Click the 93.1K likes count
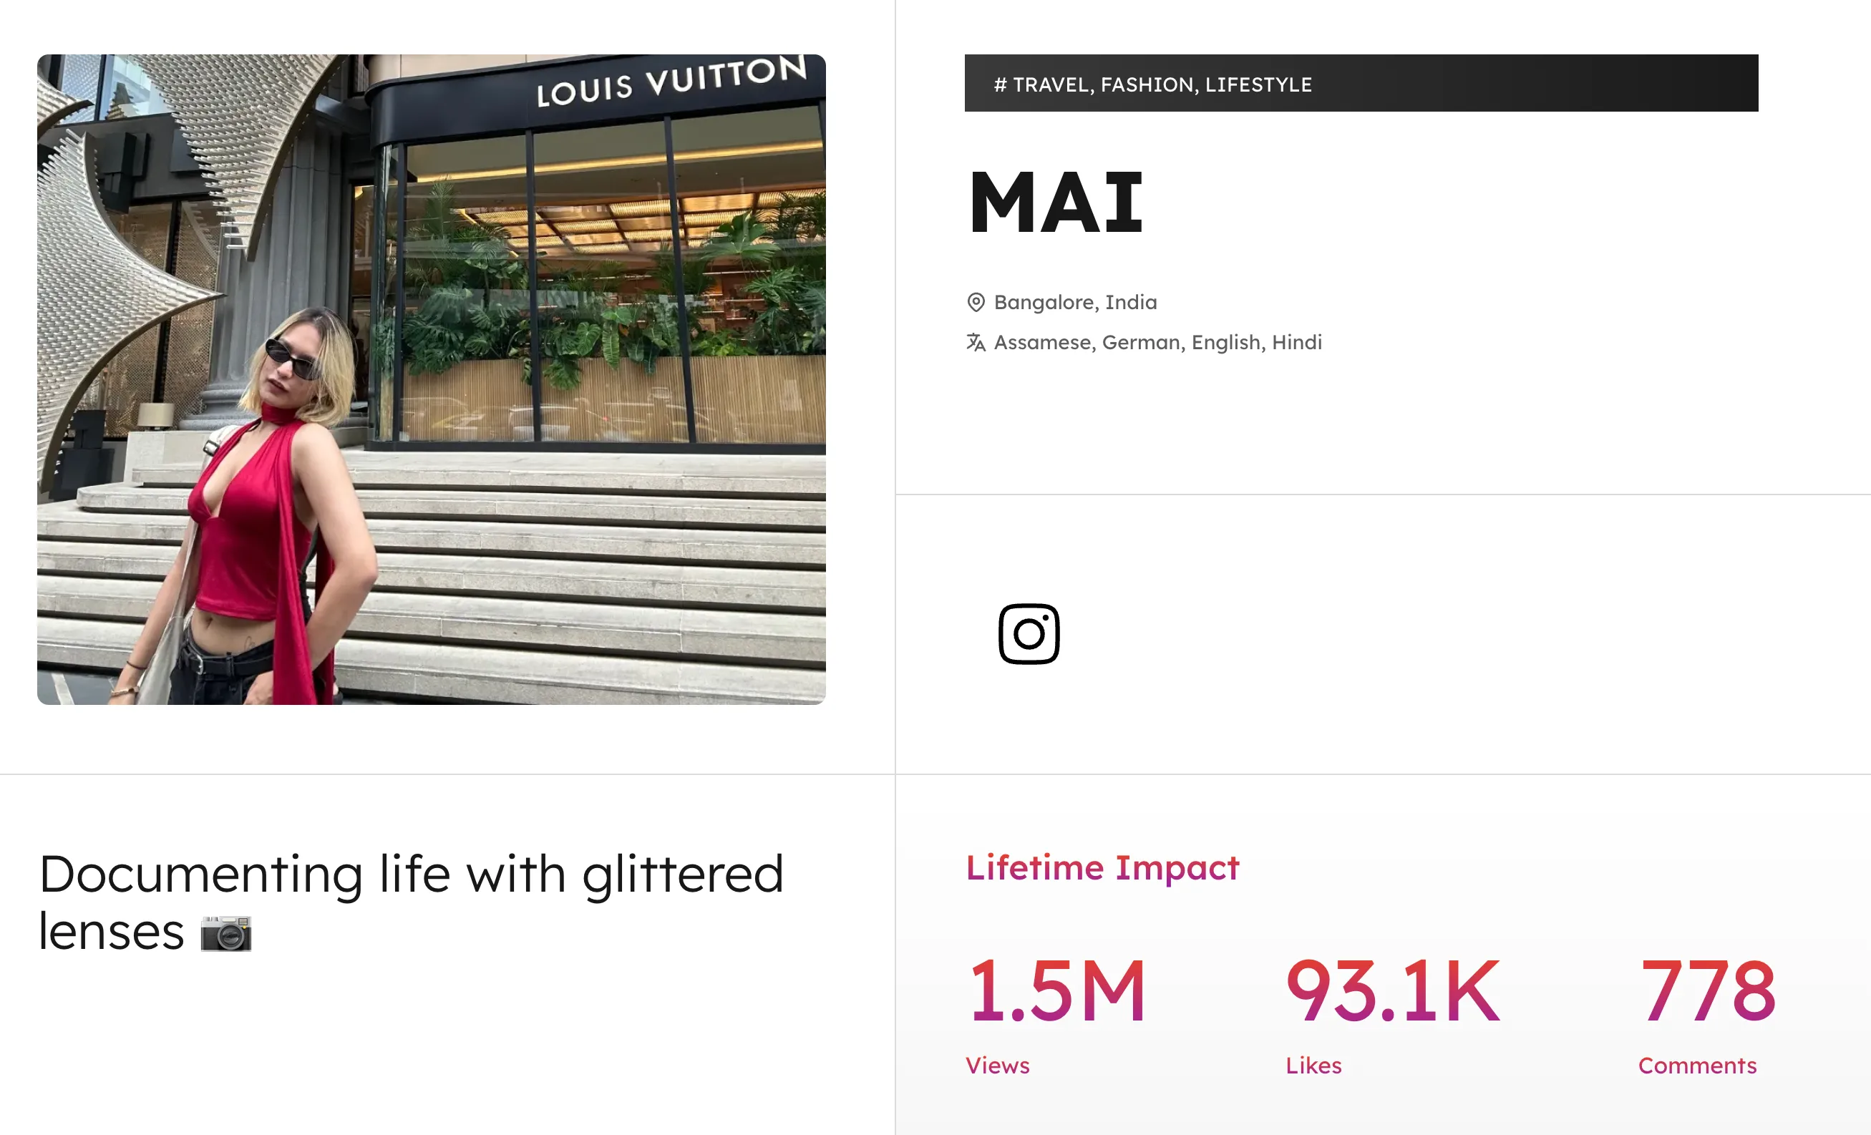The width and height of the screenshot is (1871, 1135). [x=1393, y=990]
